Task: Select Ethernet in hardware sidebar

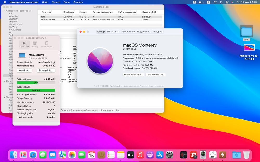Action: click(x=13, y=22)
